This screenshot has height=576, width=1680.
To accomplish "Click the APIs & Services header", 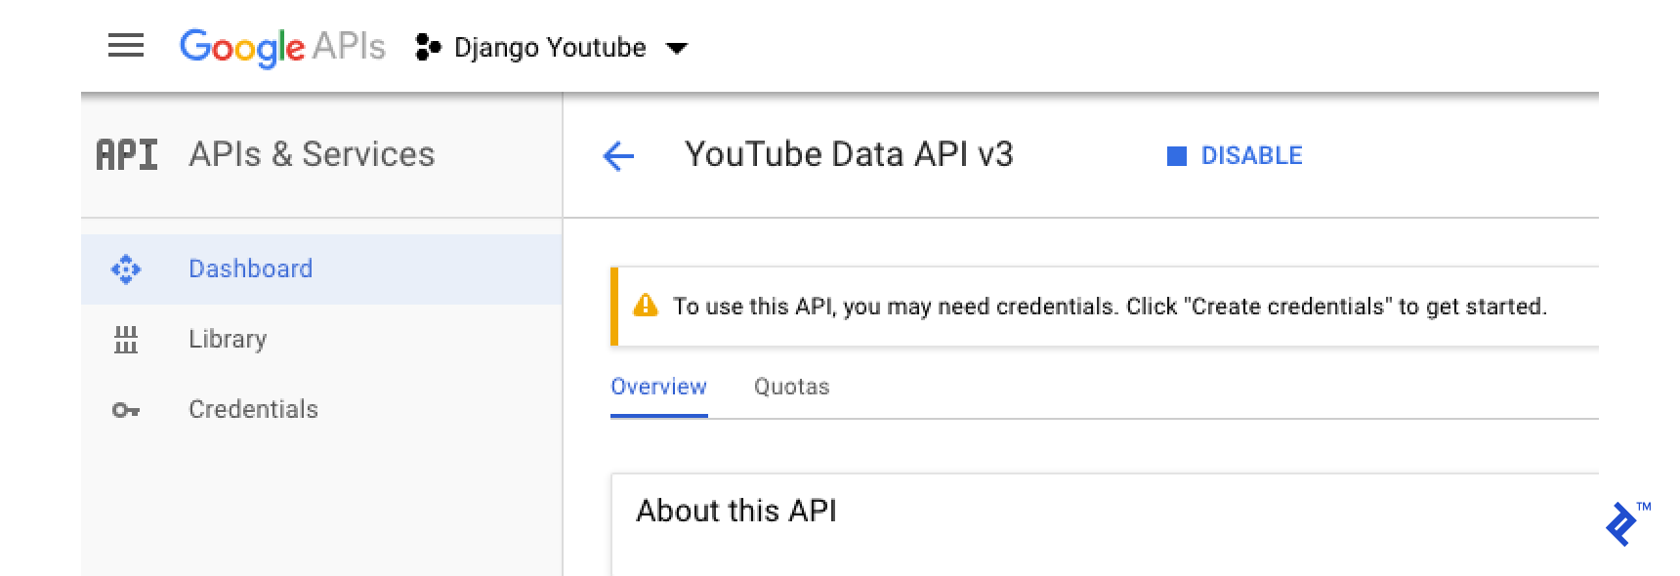I will point(311,154).
